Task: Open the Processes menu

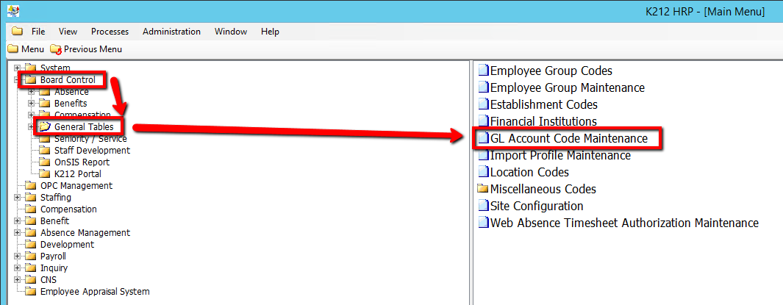Action: tap(110, 32)
